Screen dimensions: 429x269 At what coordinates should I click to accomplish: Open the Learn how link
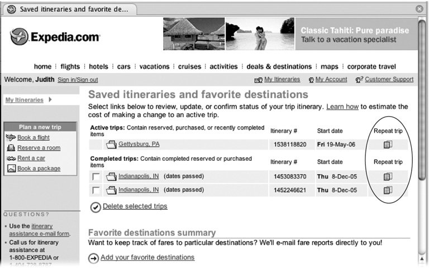coord(342,106)
